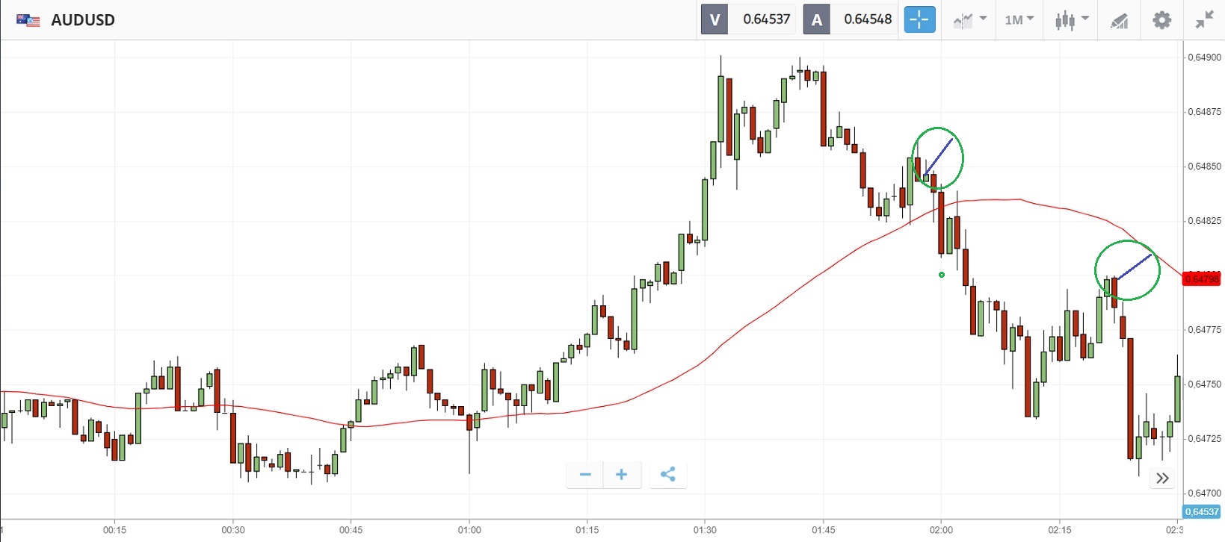
Task: Toggle the blue crosshair tool
Action: tap(919, 19)
